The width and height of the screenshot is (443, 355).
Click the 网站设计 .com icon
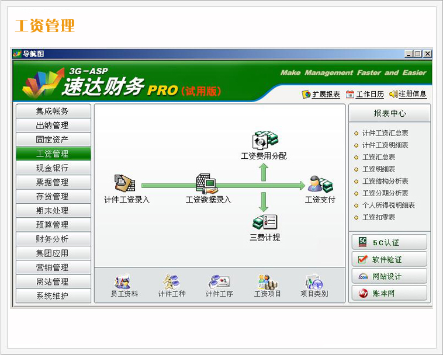363,276
